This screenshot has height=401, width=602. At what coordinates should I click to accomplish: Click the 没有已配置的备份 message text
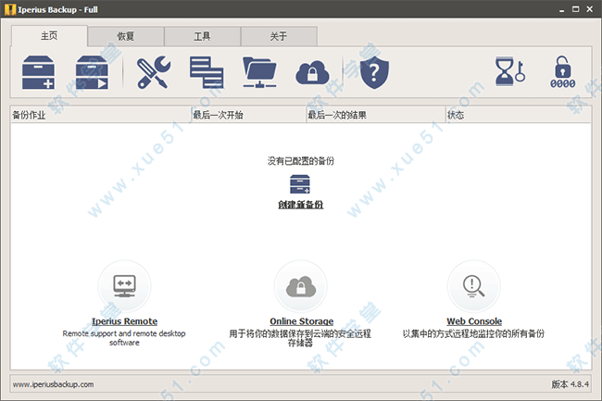(301, 161)
